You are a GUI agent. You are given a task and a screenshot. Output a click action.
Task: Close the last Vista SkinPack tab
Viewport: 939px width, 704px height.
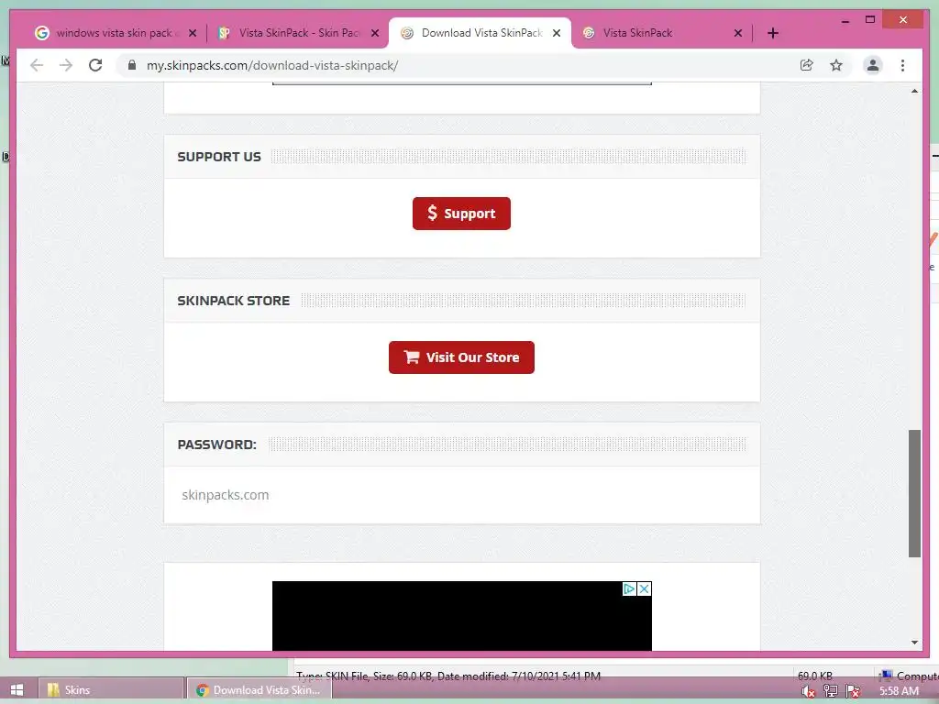[x=738, y=33]
